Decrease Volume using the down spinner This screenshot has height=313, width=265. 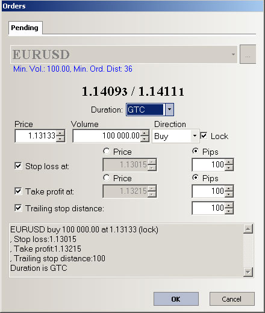145,138
